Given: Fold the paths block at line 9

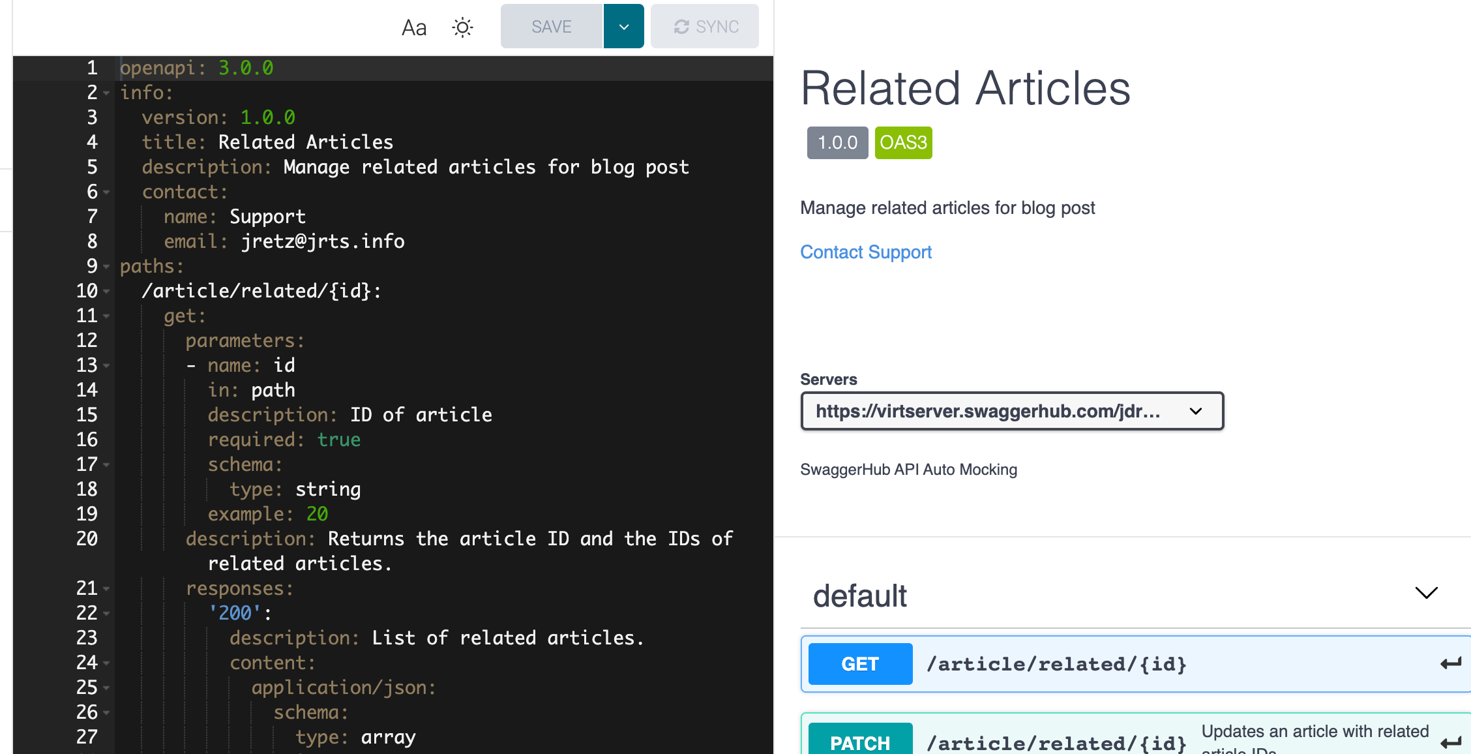Looking at the screenshot, I should tap(106, 267).
